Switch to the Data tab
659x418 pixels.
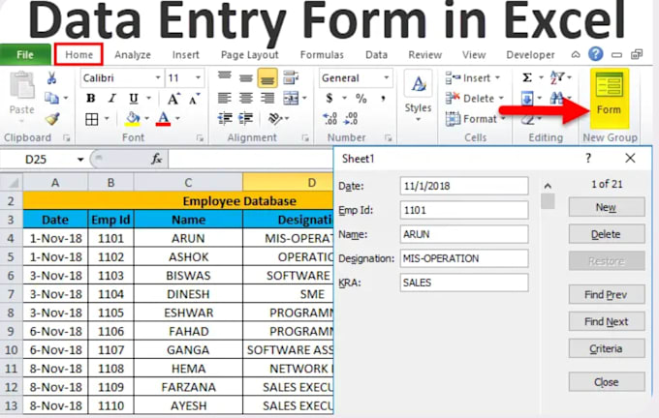pyautogui.click(x=376, y=55)
